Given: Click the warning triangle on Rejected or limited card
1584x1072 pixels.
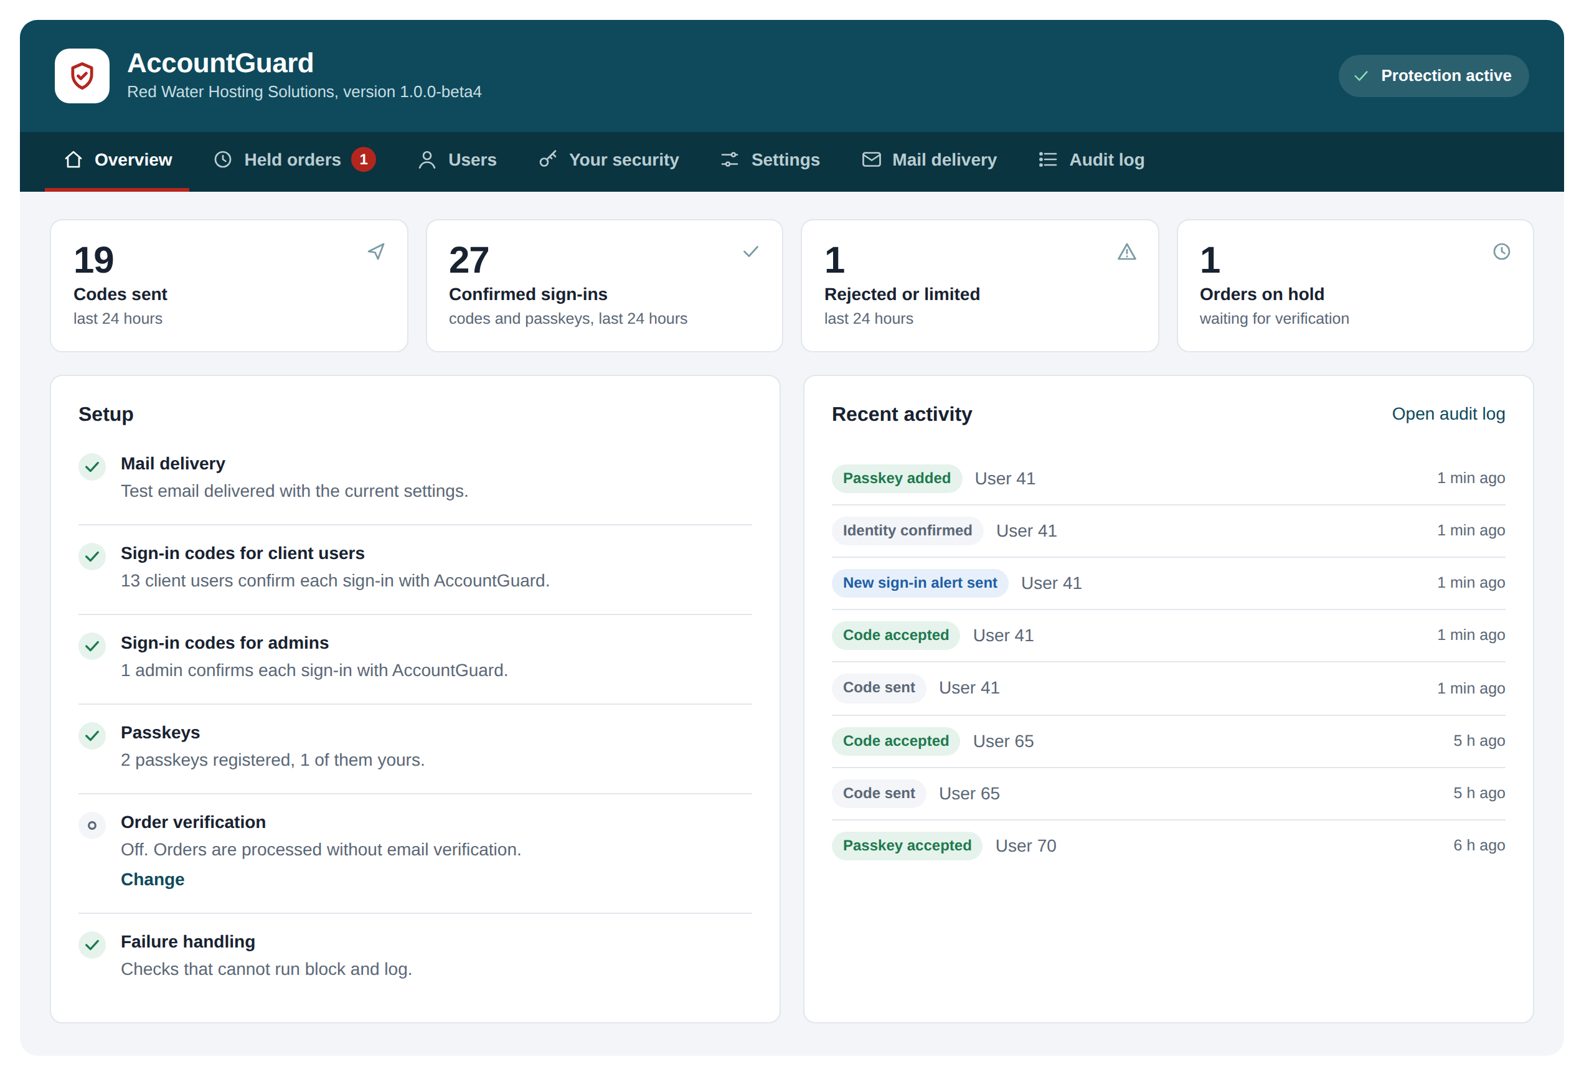Looking at the screenshot, I should 1126,252.
